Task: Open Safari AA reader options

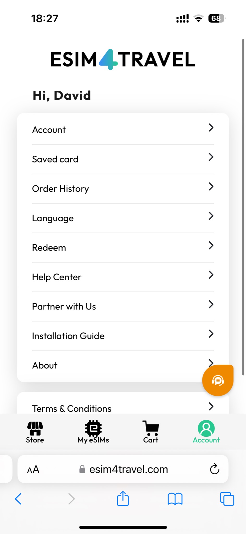Action: coord(33,469)
